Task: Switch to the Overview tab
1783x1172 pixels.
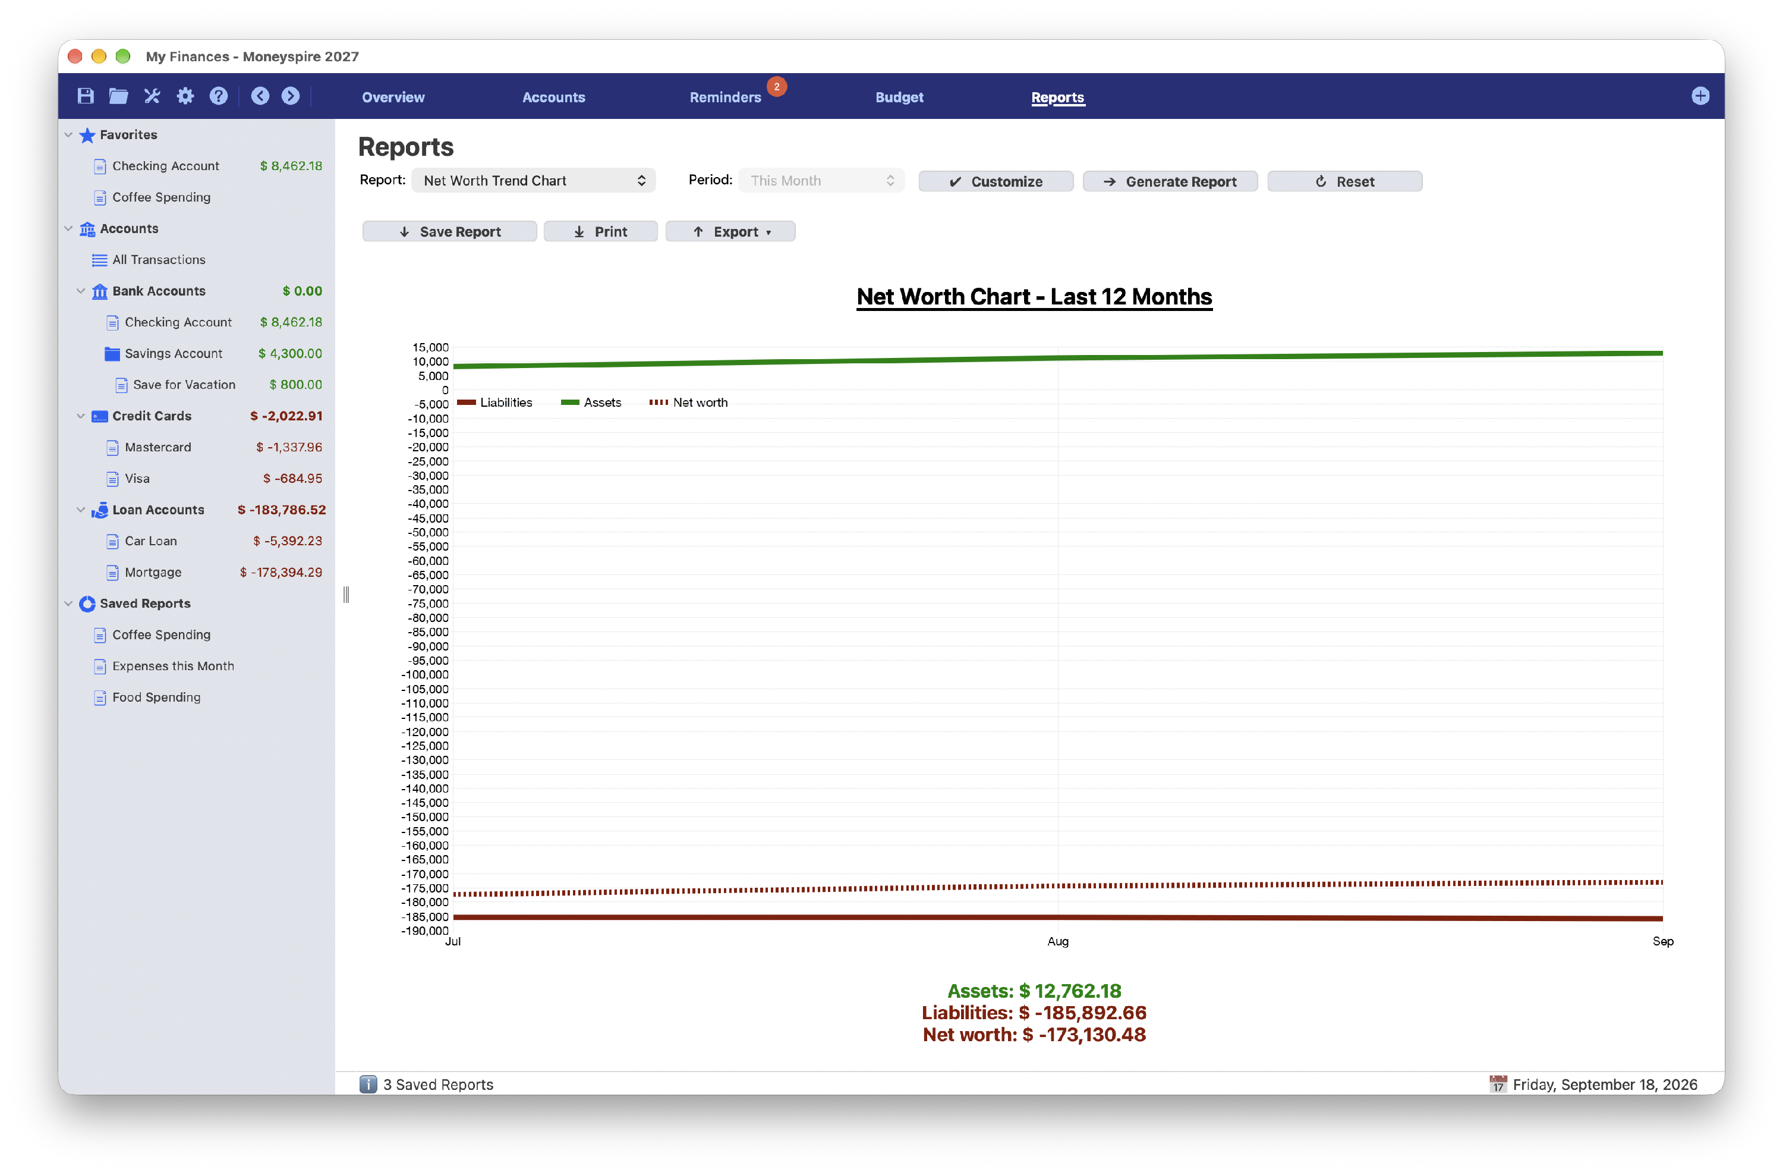Action: click(x=393, y=98)
